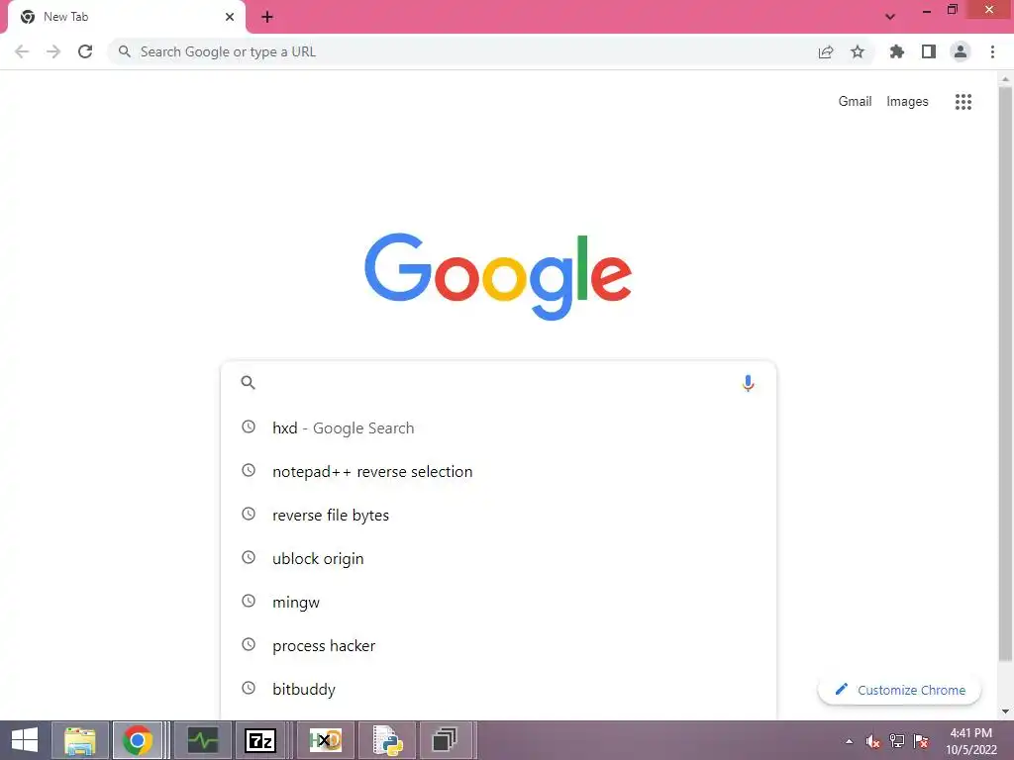1014x760 pixels.
Task: Show hidden tray icons arrow
Action: [x=849, y=741]
